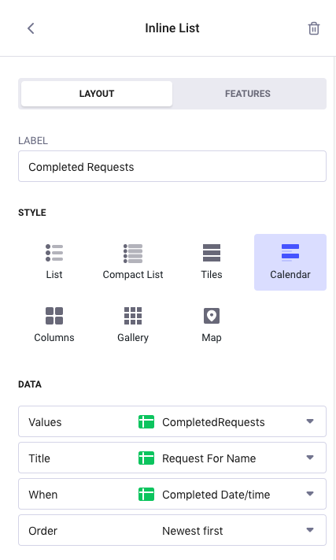
Task: Choose the Gallery style
Action: point(133,325)
